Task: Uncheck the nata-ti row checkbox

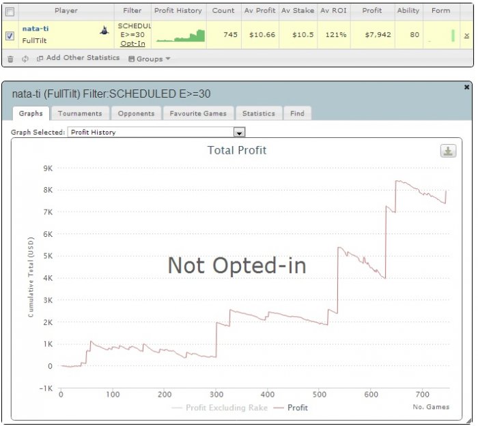Action: 10,36
